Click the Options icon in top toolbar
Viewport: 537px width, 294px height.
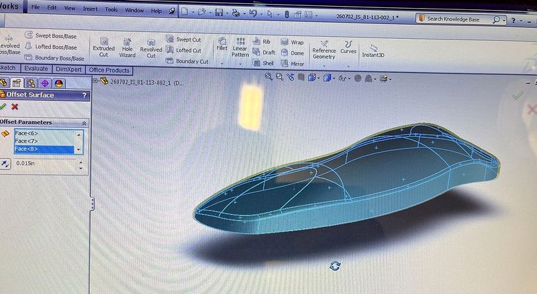pos(309,15)
